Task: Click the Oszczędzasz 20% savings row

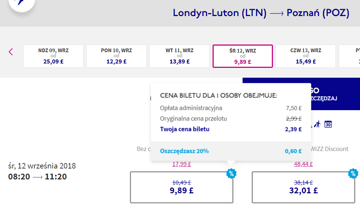Action: coord(230,151)
